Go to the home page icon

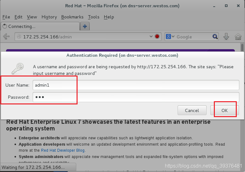tap(238, 36)
